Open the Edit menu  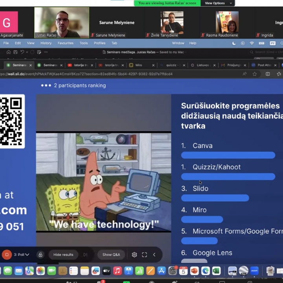tap(18, 43)
